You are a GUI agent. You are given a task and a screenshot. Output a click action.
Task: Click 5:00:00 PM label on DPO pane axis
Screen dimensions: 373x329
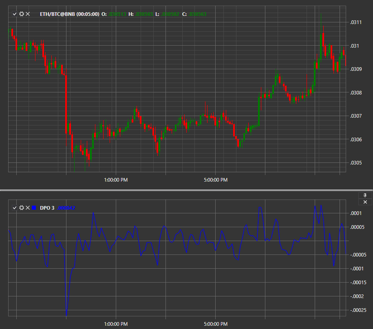216,324
